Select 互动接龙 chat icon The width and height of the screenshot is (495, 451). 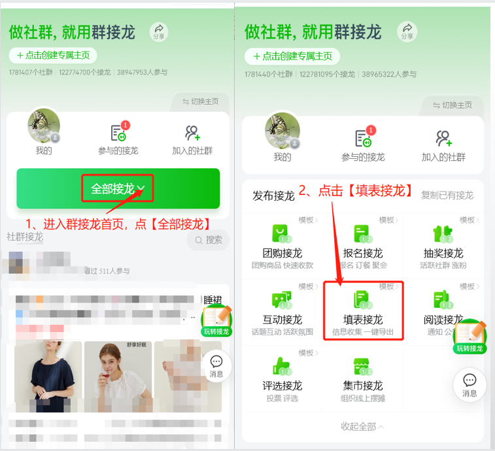tap(282, 300)
